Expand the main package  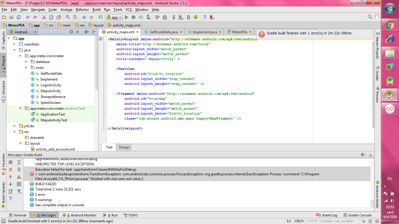pos(27,68)
